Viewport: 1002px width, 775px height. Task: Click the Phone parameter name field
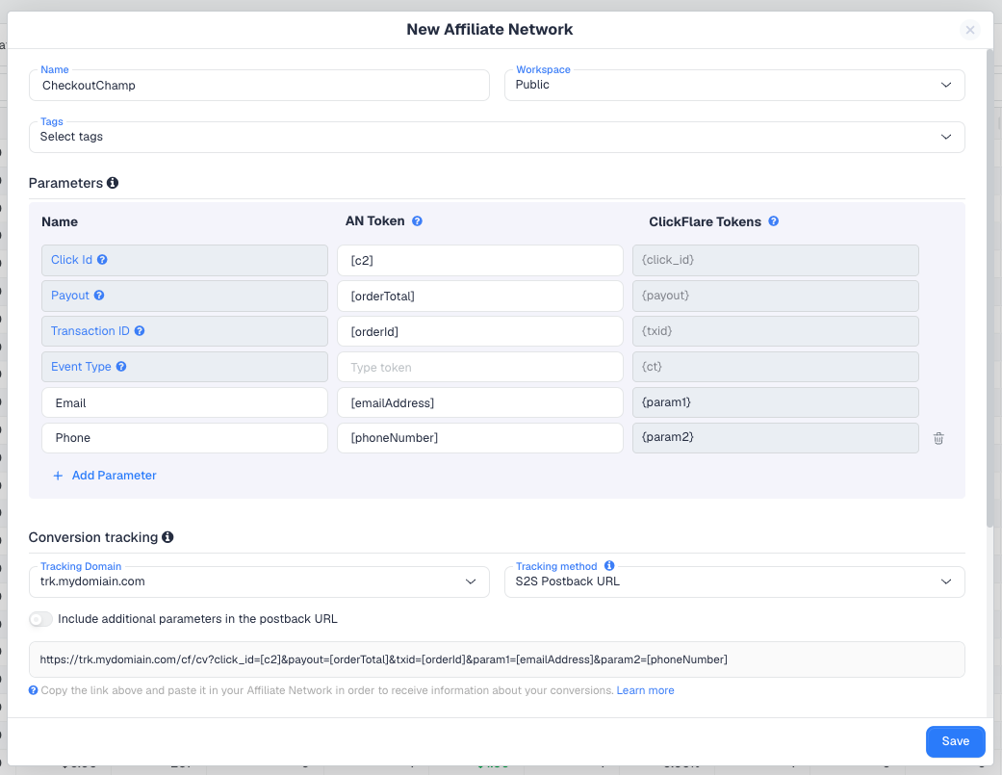coord(185,438)
